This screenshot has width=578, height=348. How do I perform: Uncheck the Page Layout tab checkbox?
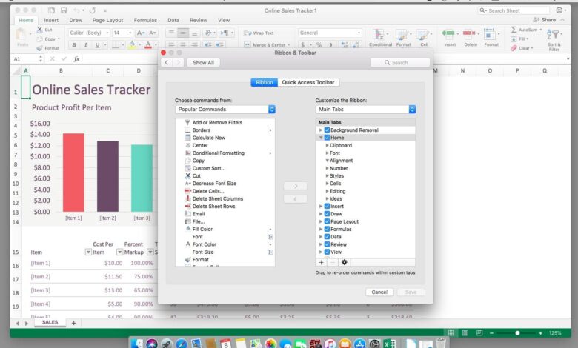click(x=327, y=221)
